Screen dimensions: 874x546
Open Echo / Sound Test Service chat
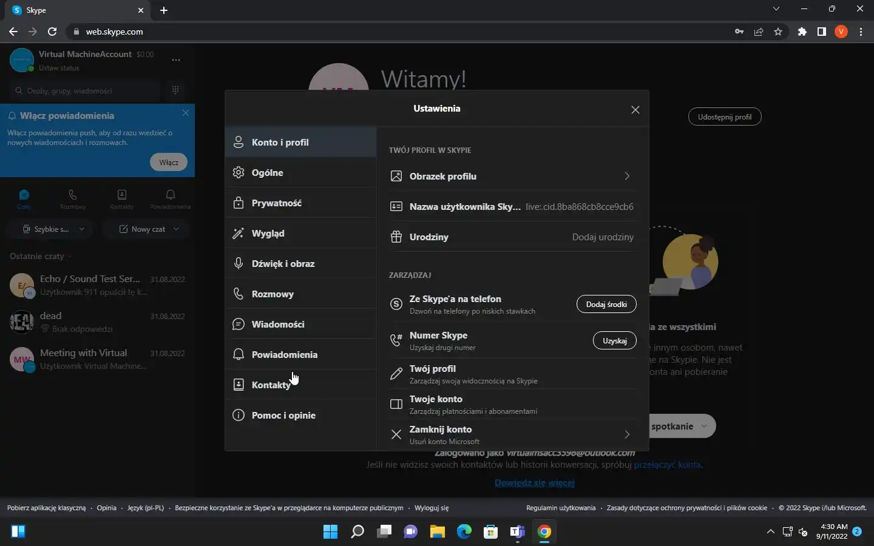(97, 285)
